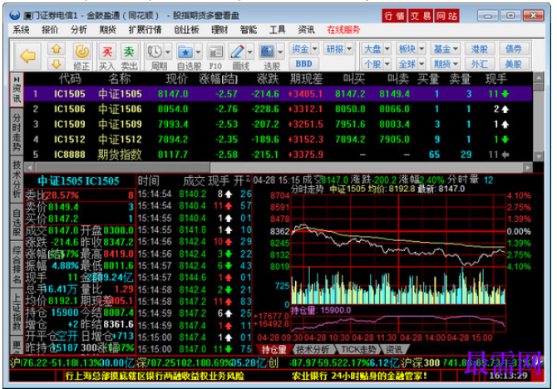
Task: Open the 修正 correction tool
Action: tap(81, 57)
